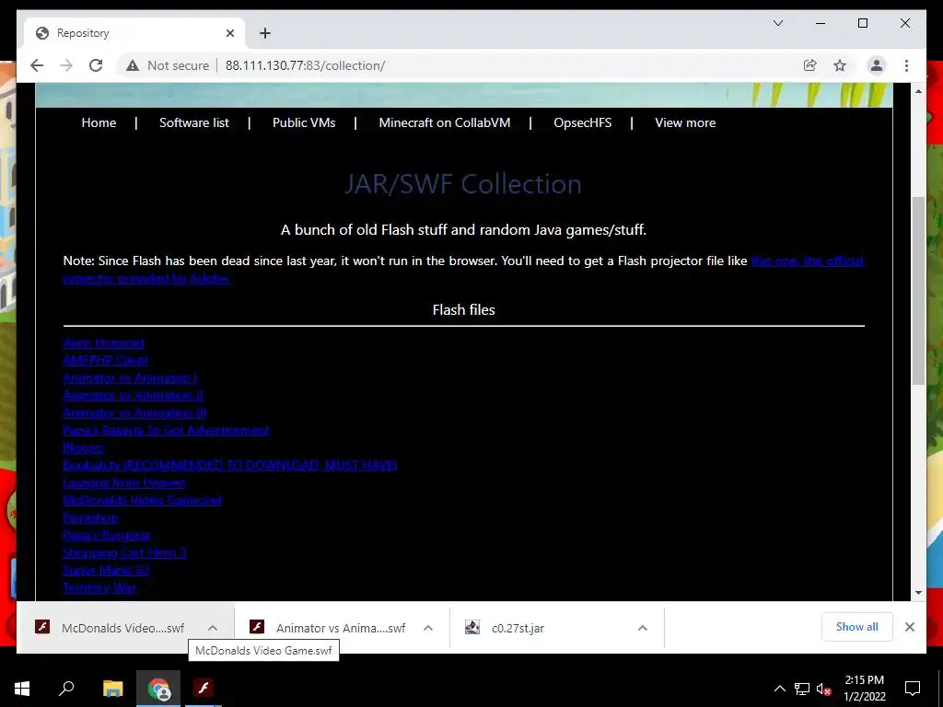Viewport: 943px width, 707px height.
Task: Show hidden system tray icons
Action: (x=779, y=689)
